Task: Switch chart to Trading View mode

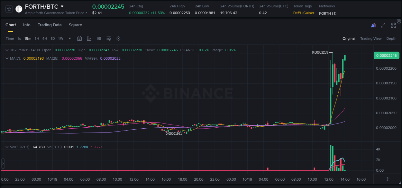Action: [x=371, y=38]
